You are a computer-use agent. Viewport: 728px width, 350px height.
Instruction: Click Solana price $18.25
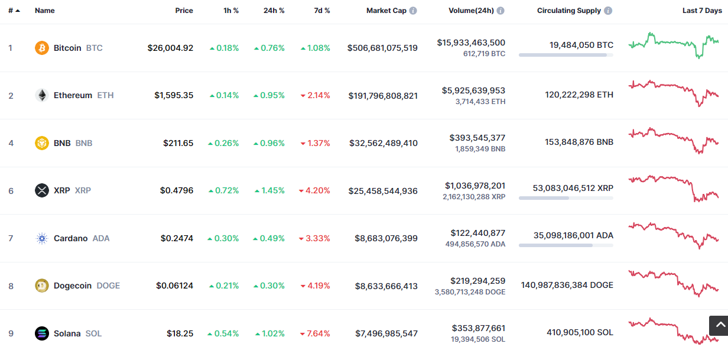point(180,333)
